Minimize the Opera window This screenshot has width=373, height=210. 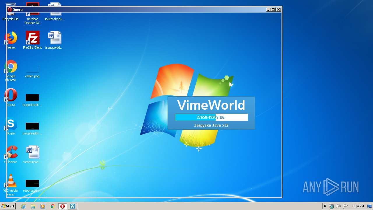click(268, 10)
